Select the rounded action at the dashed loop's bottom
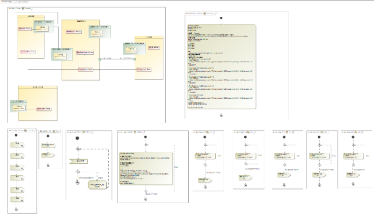This screenshot has width=374, height=215. [97, 185]
